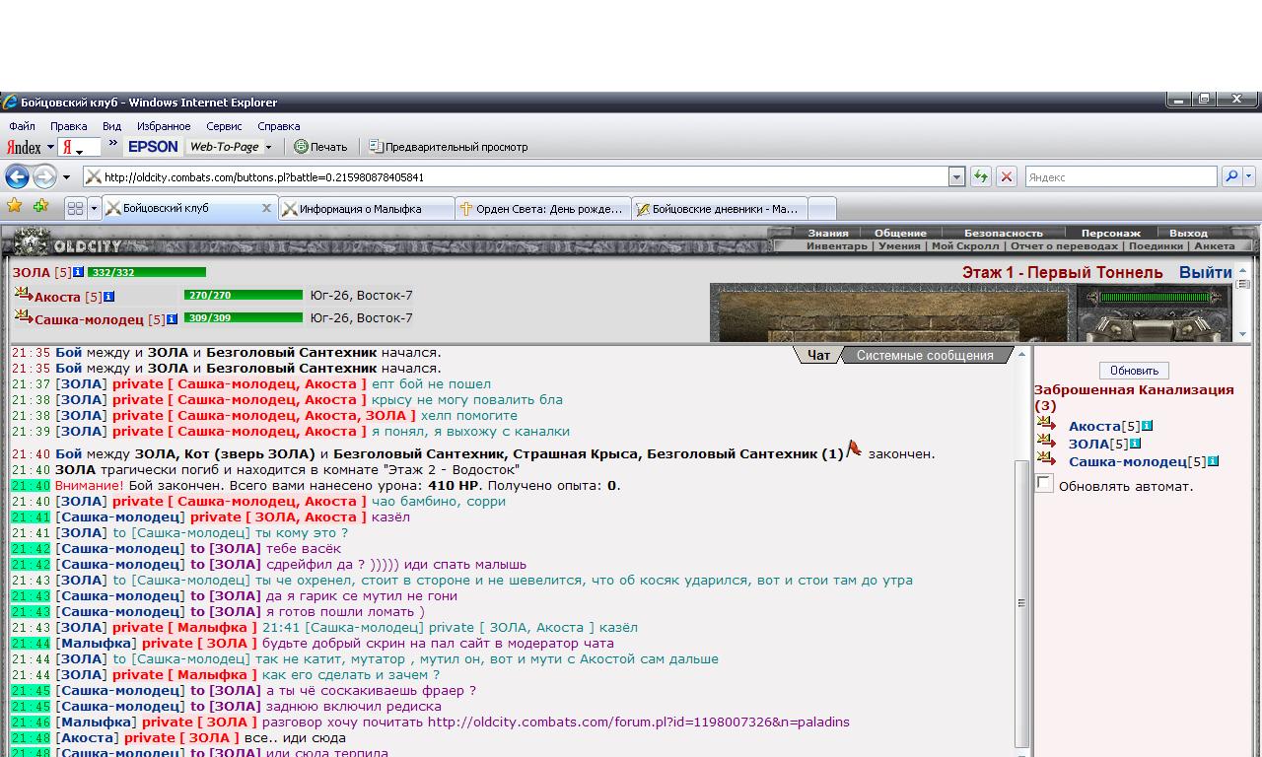
Task: Open the Web-To-Page dropdown arrow
Action: tap(268, 147)
